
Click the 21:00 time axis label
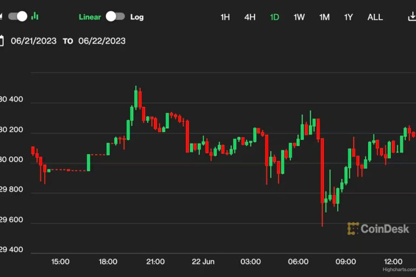pyautogui.click(x=155, y=262)
